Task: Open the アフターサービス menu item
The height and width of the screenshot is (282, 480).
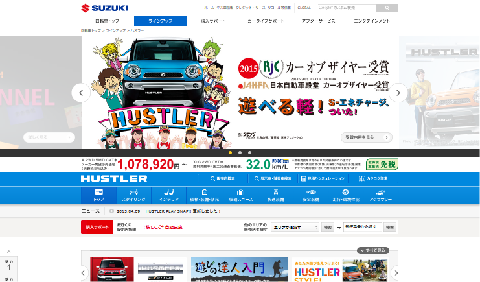Action: [318, 21]
